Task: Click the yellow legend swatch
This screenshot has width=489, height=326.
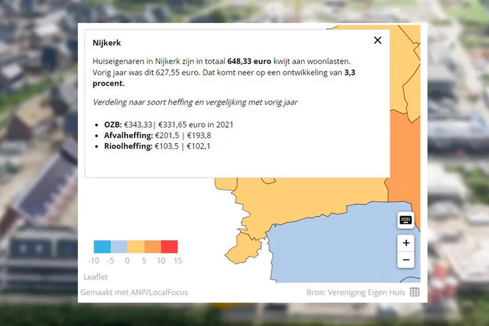Action: click(x=136, y=246)
